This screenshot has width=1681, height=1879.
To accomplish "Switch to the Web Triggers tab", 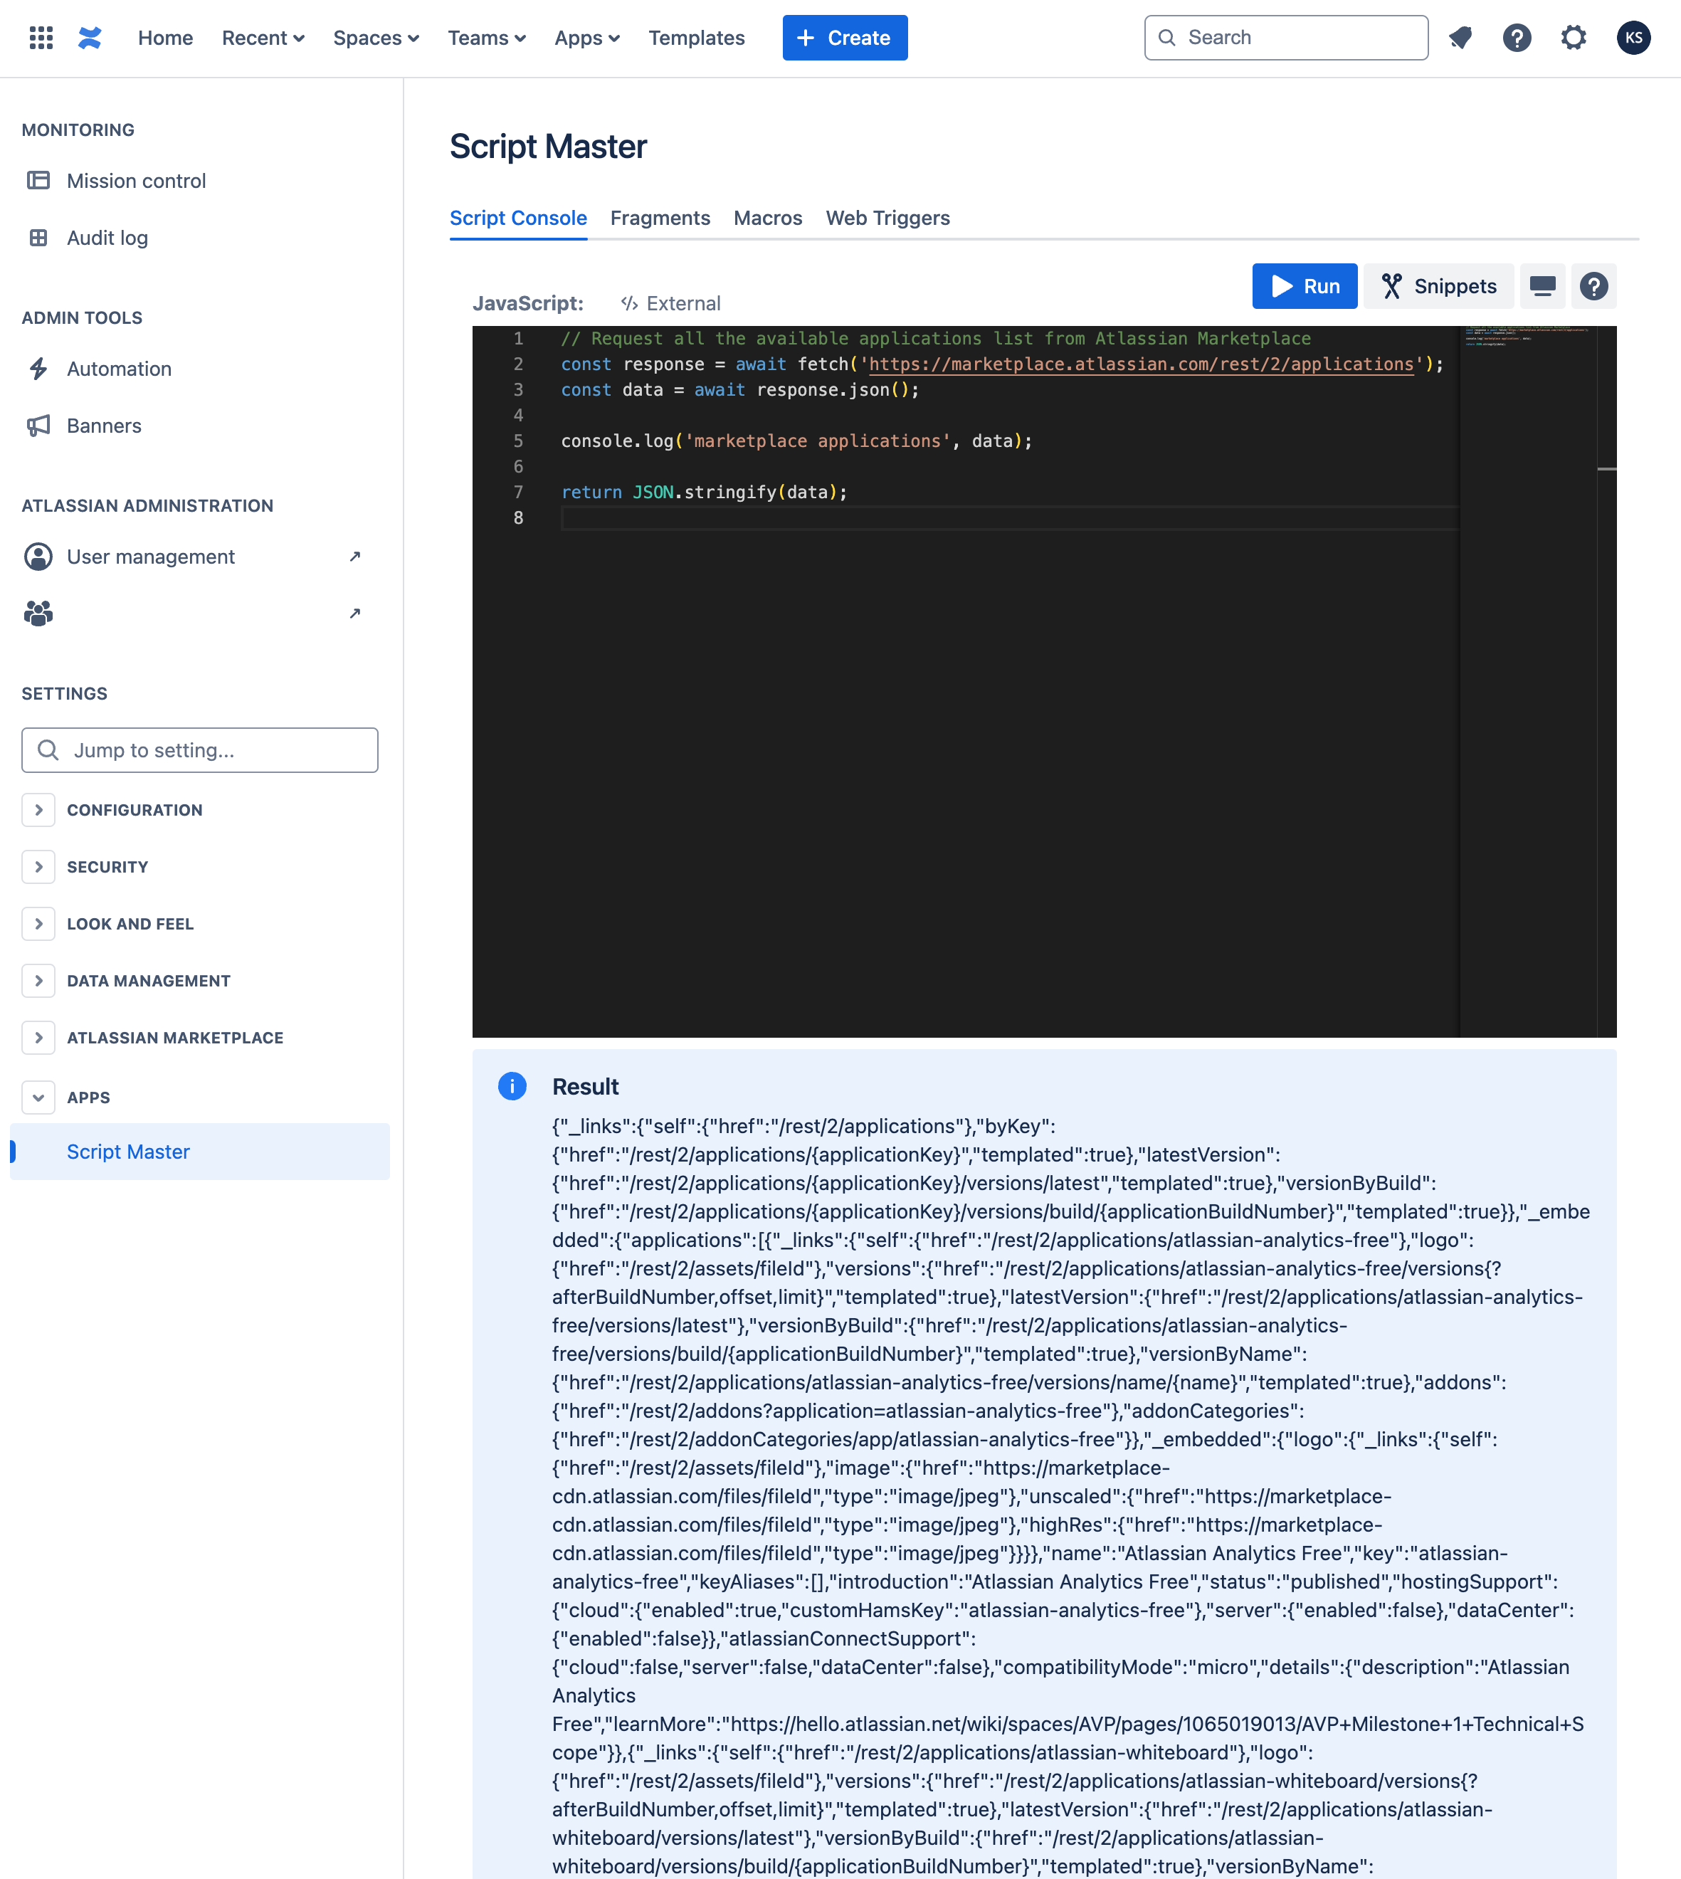I will point(887,218).
